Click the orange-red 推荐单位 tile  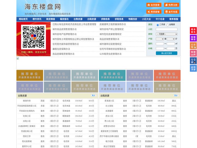[x=167, y=75]
